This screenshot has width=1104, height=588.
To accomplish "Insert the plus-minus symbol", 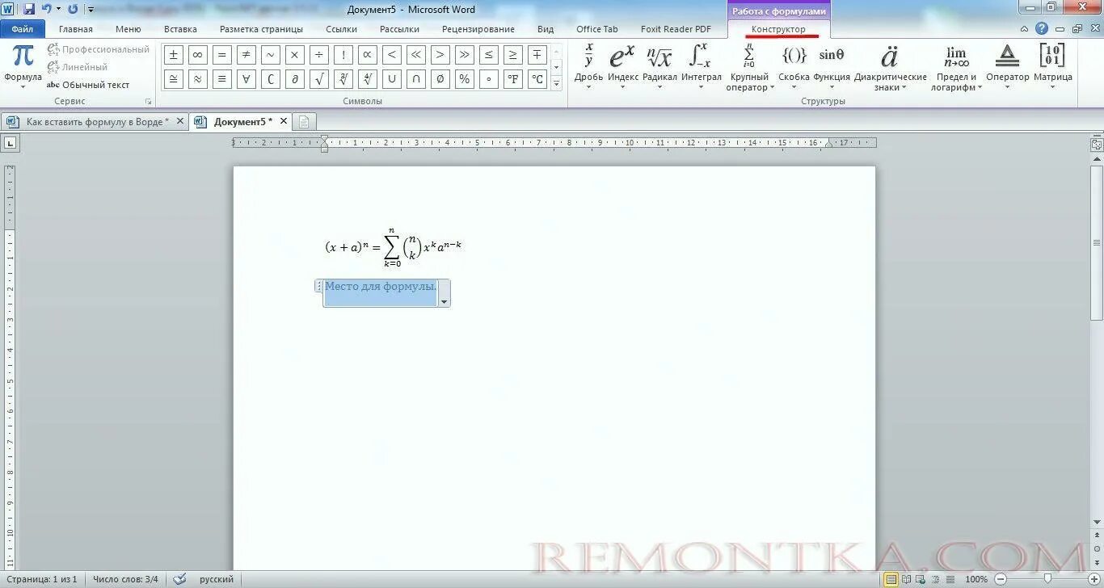I will tap(173, 55).
